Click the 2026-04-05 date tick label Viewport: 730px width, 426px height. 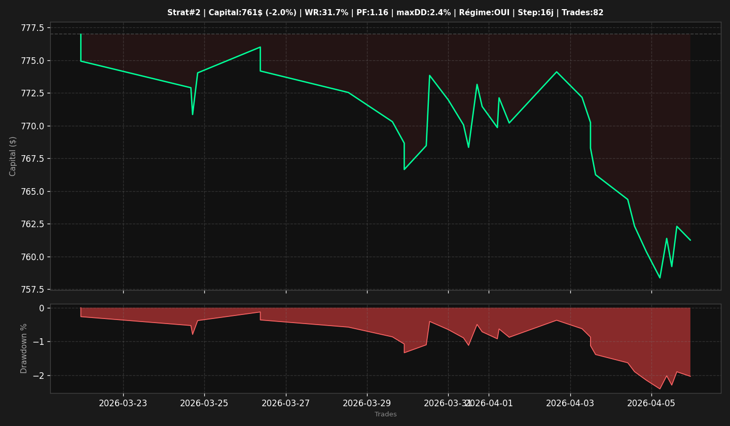(651, 403)
